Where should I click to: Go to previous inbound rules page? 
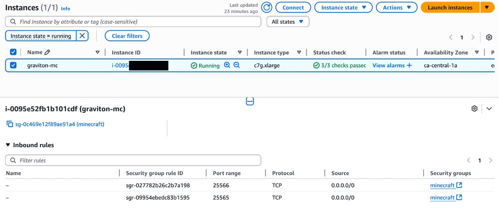pyautogui.click(x=469, y=160)
